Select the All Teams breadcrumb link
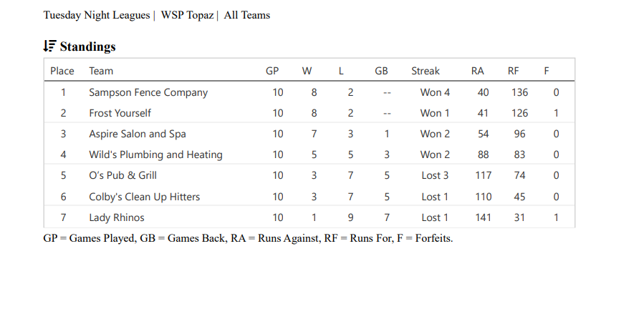The image size is (639, 309). click(247, 15)
